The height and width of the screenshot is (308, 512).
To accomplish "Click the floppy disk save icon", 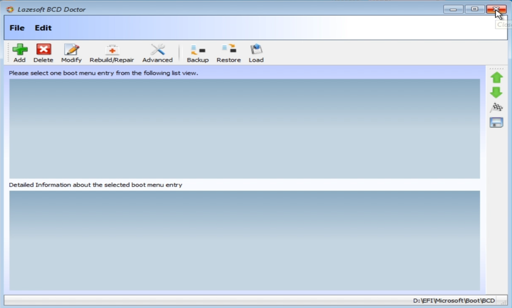I will pyautogui.click(x=496, y=122).
